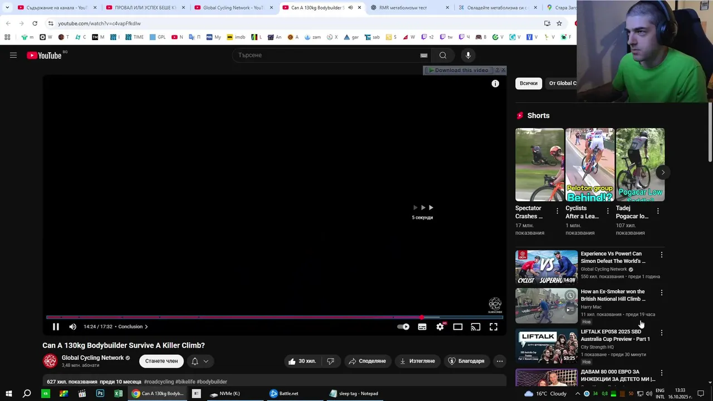The image size is (713, 401).
Task: Reload the page
Action: (x=35, y=23)
